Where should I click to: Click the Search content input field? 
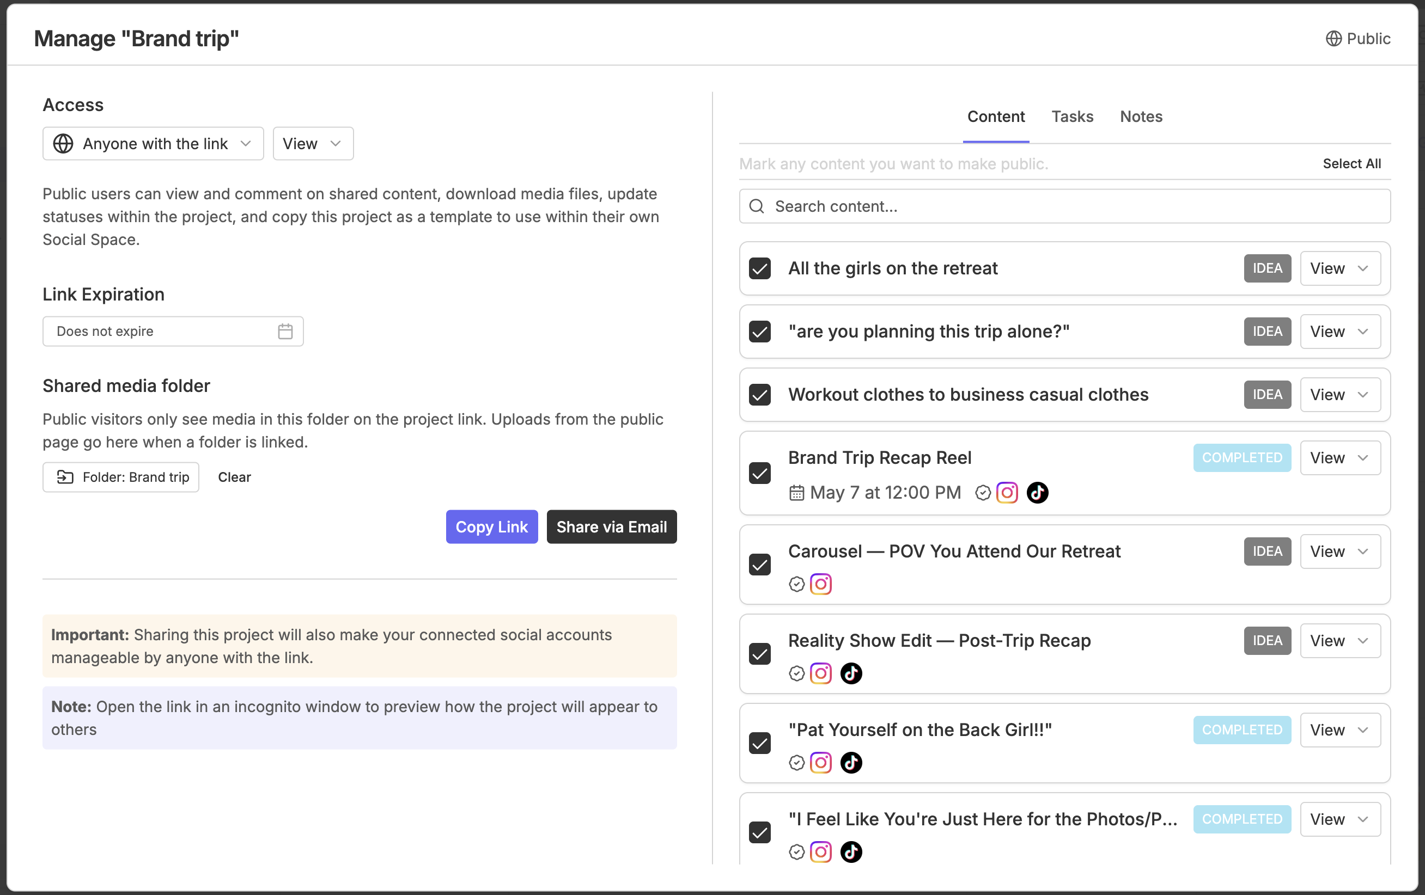click(x=1064, y=206)
